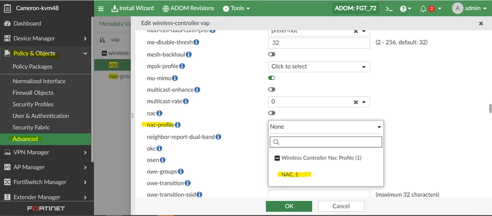
Task: Disable the mu-mimo switch
Action: (272, 78)
